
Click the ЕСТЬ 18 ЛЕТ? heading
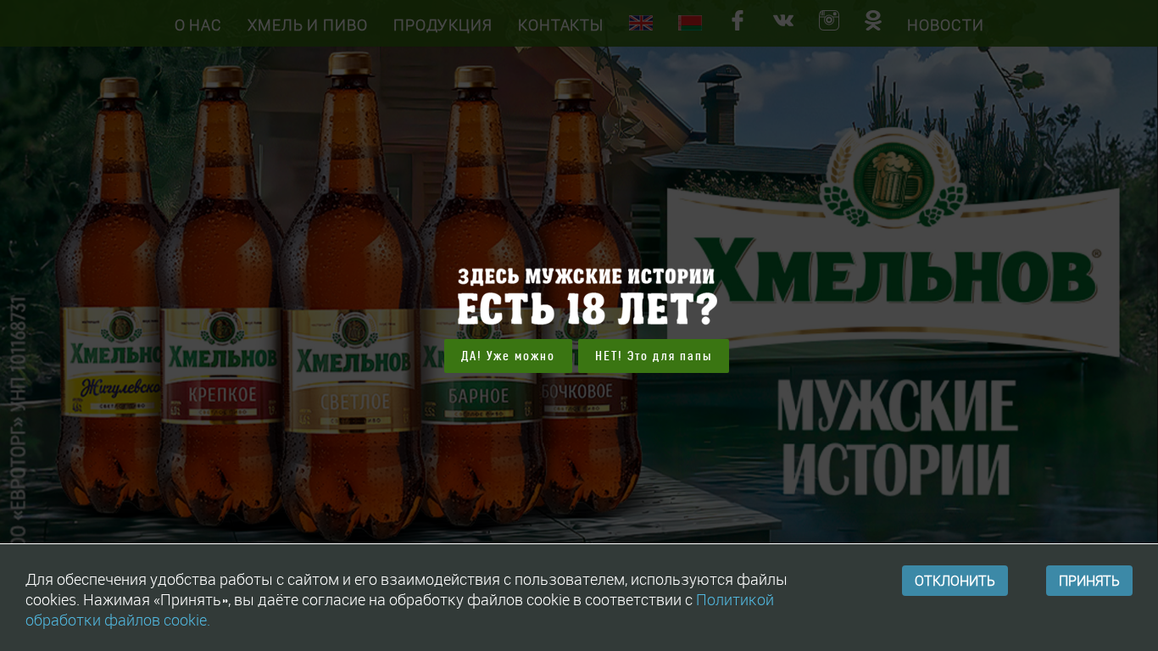pyautogui.click(x=587, y=309)
